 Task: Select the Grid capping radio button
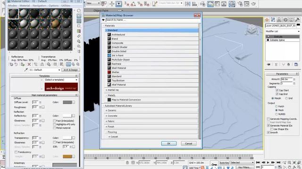point(286,98)
